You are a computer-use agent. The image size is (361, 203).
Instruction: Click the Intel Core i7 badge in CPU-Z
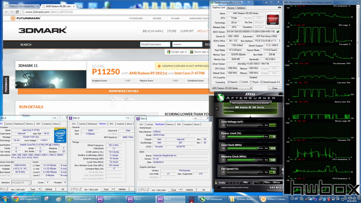point(60,135)
